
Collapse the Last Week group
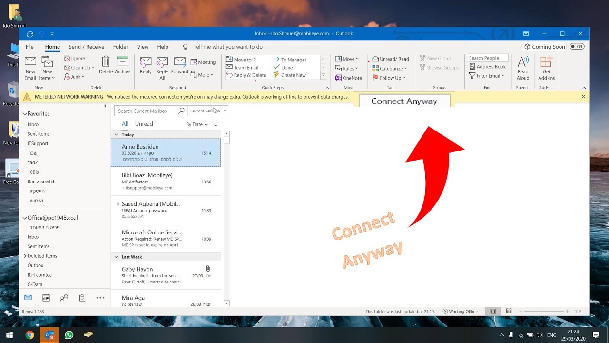[116, 257]
